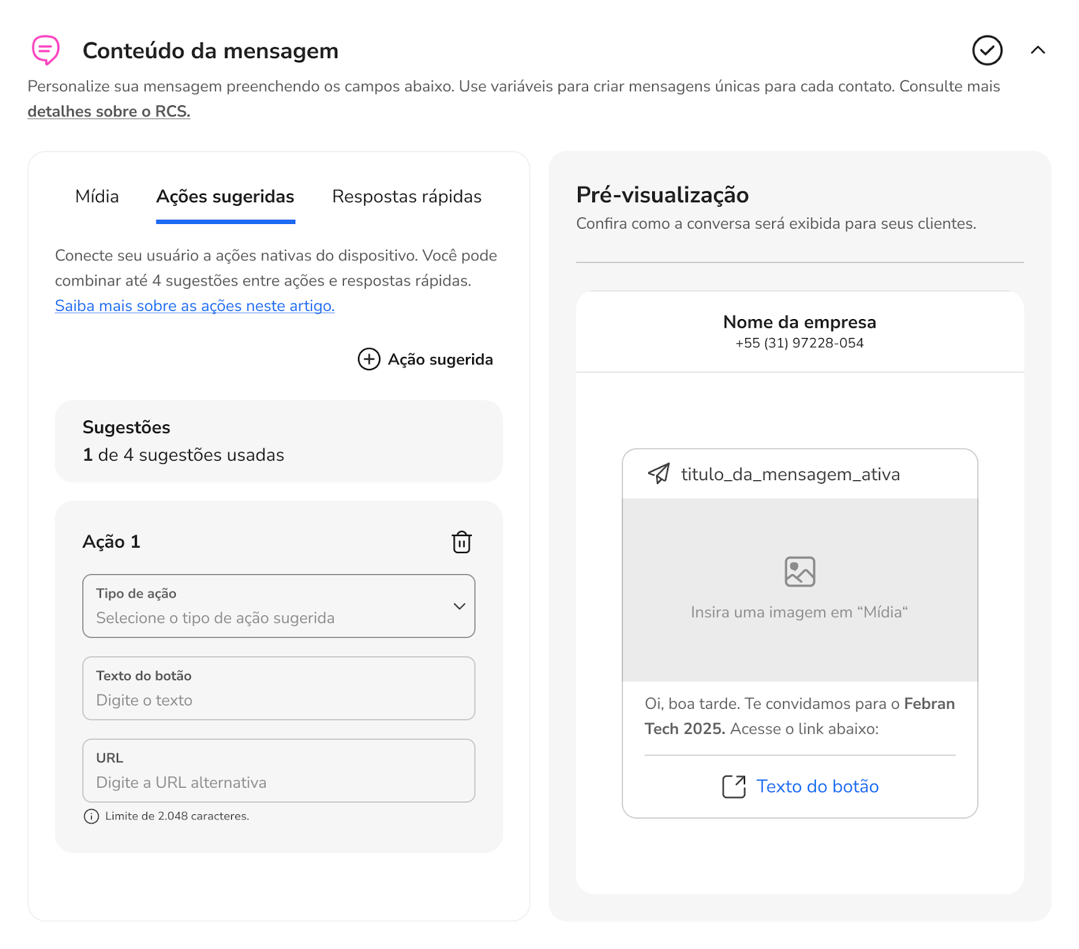Click the Sugestões usage counter card
Viewport: 1079px width, 949px height.
coord(279,441)
